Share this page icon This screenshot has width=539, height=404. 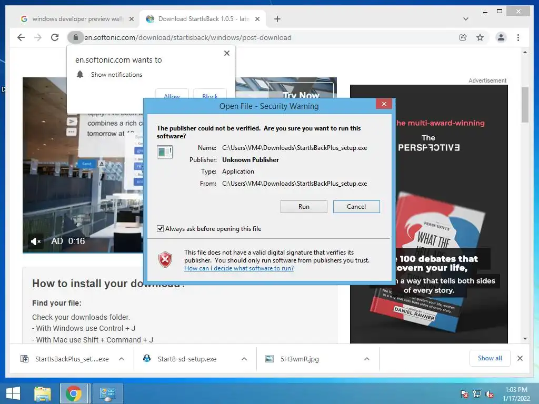[x=463, y=37]
